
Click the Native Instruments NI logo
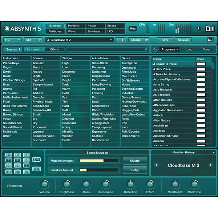pos(210,29)
